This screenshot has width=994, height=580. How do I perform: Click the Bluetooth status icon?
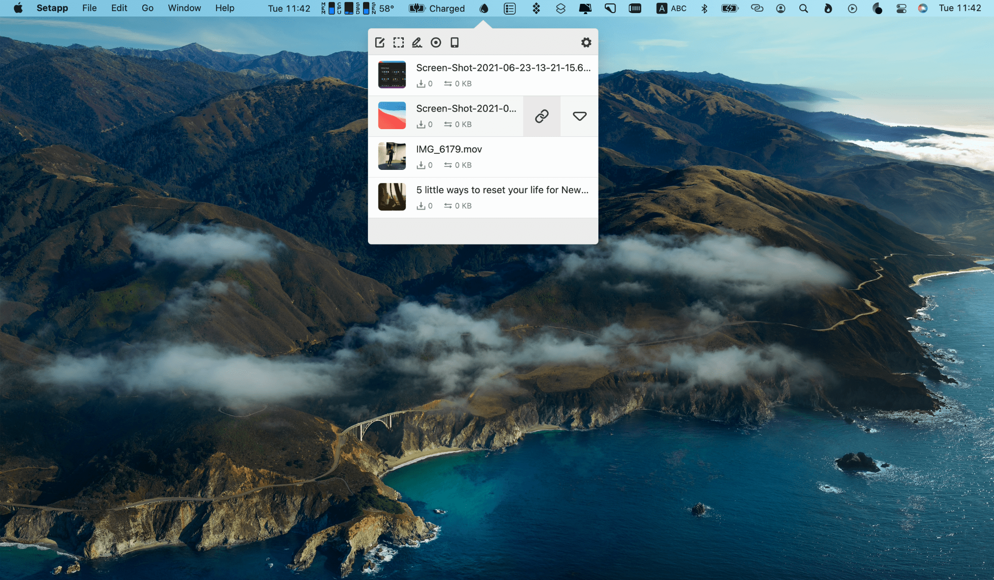coord(704,8)
